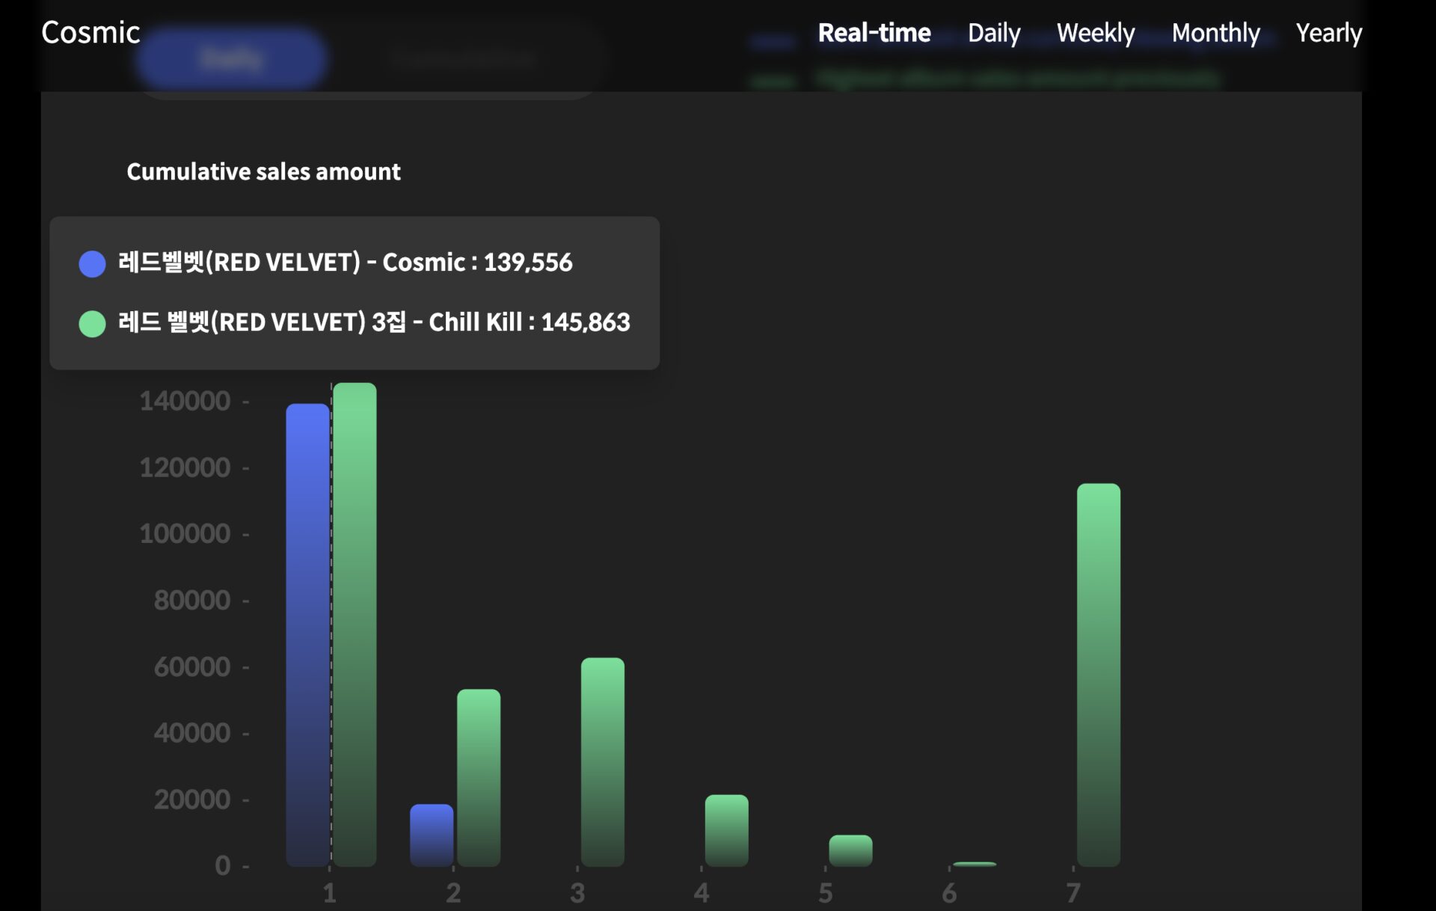Open the Yearly tab

[1328, 33]
